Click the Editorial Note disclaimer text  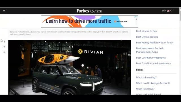(69, 33)
